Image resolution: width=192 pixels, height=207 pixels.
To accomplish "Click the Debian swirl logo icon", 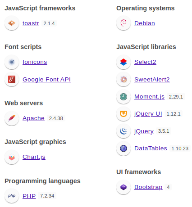I will [123, 23].
